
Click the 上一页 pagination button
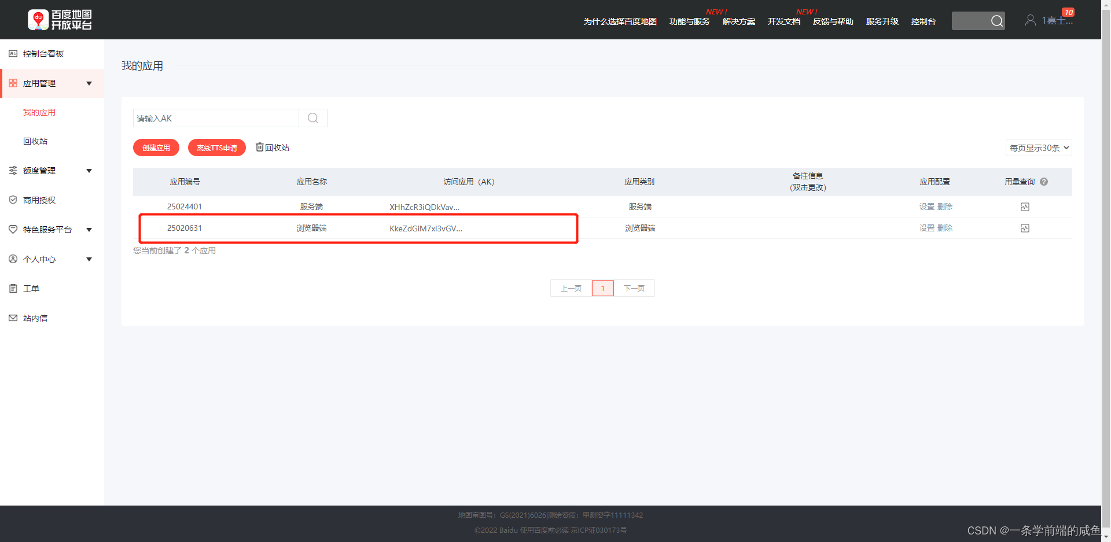[571, 288]
